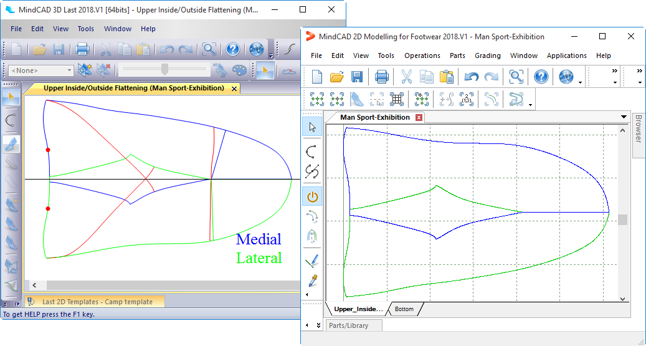Select the curve drawing tool in MindCAD 2D sidebar
646x346 pixels.
(x=312, y=151)
